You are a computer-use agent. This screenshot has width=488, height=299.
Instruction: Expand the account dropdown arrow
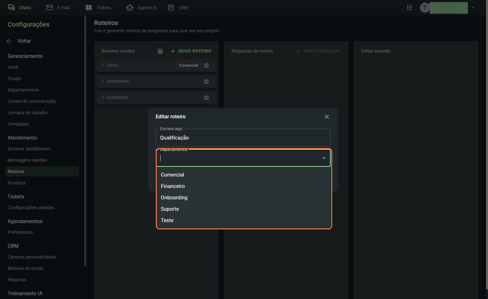coord(473,8)
